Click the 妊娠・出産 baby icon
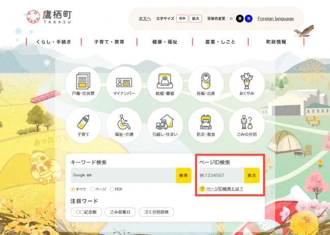The image size is (330, 235). point(205,84)
